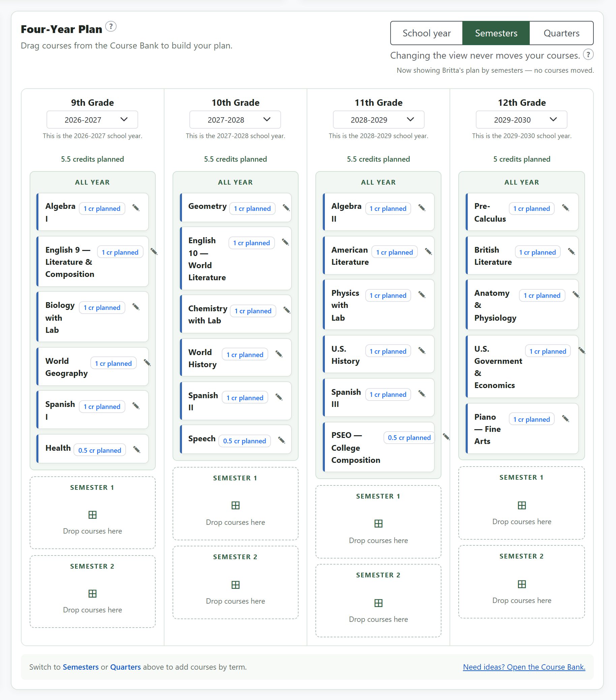This screenshot has width=616, height=700.
Task: Click the Quarters link in footer note
Action: 125,667
